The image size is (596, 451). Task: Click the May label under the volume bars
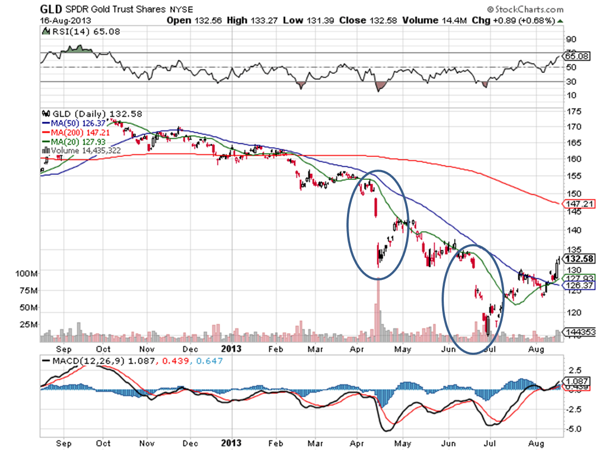[x=402, y=349]
